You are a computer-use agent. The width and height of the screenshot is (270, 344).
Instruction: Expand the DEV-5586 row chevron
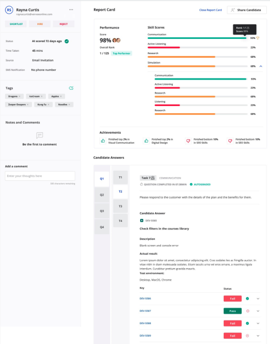point(258,299)
